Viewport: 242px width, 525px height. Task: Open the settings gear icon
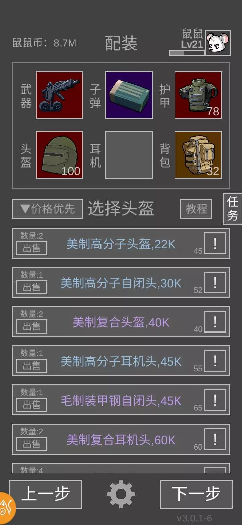click(x=121, y=494)
